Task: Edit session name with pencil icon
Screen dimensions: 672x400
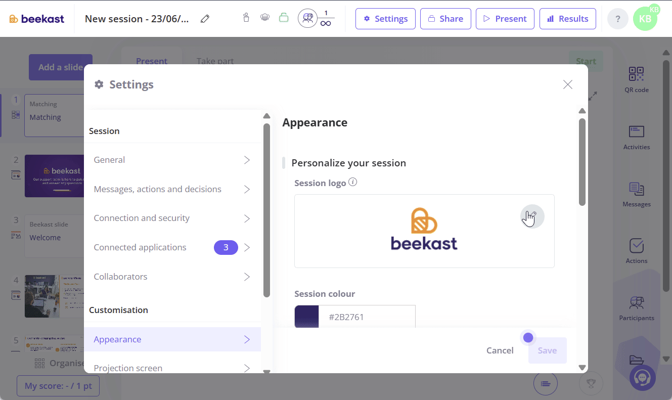Action: click(205, 19)
